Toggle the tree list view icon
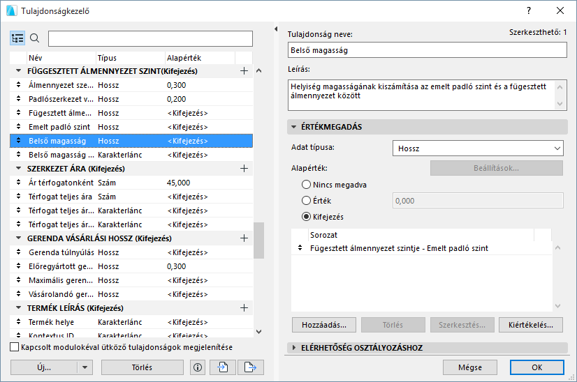Viewport: 577px width, 382px height. click(17, 38)
